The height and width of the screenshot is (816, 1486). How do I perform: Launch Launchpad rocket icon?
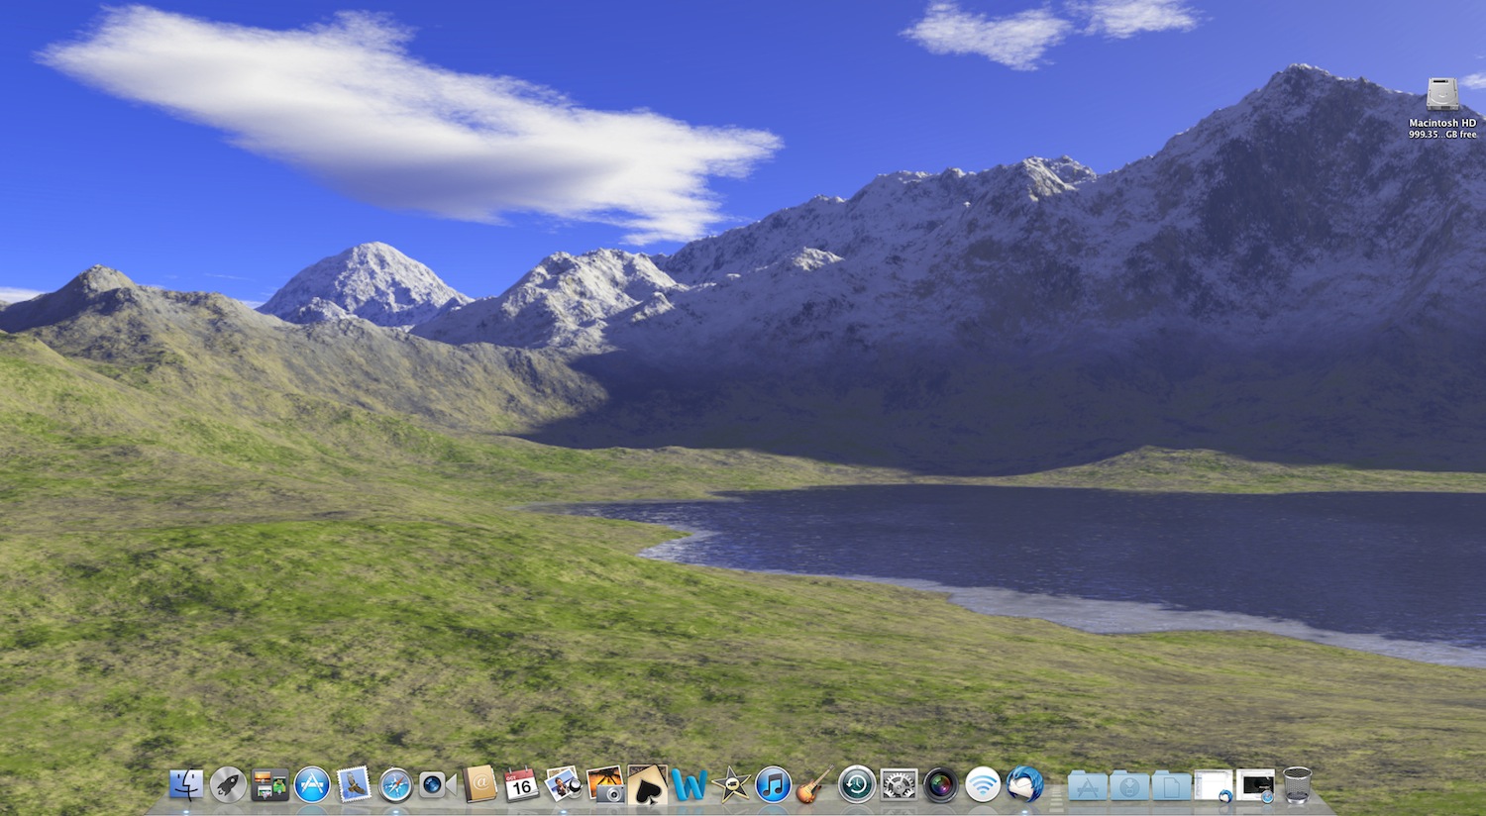click(228, 785)
